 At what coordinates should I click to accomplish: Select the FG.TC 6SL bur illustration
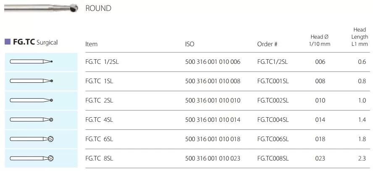point(32,139)
